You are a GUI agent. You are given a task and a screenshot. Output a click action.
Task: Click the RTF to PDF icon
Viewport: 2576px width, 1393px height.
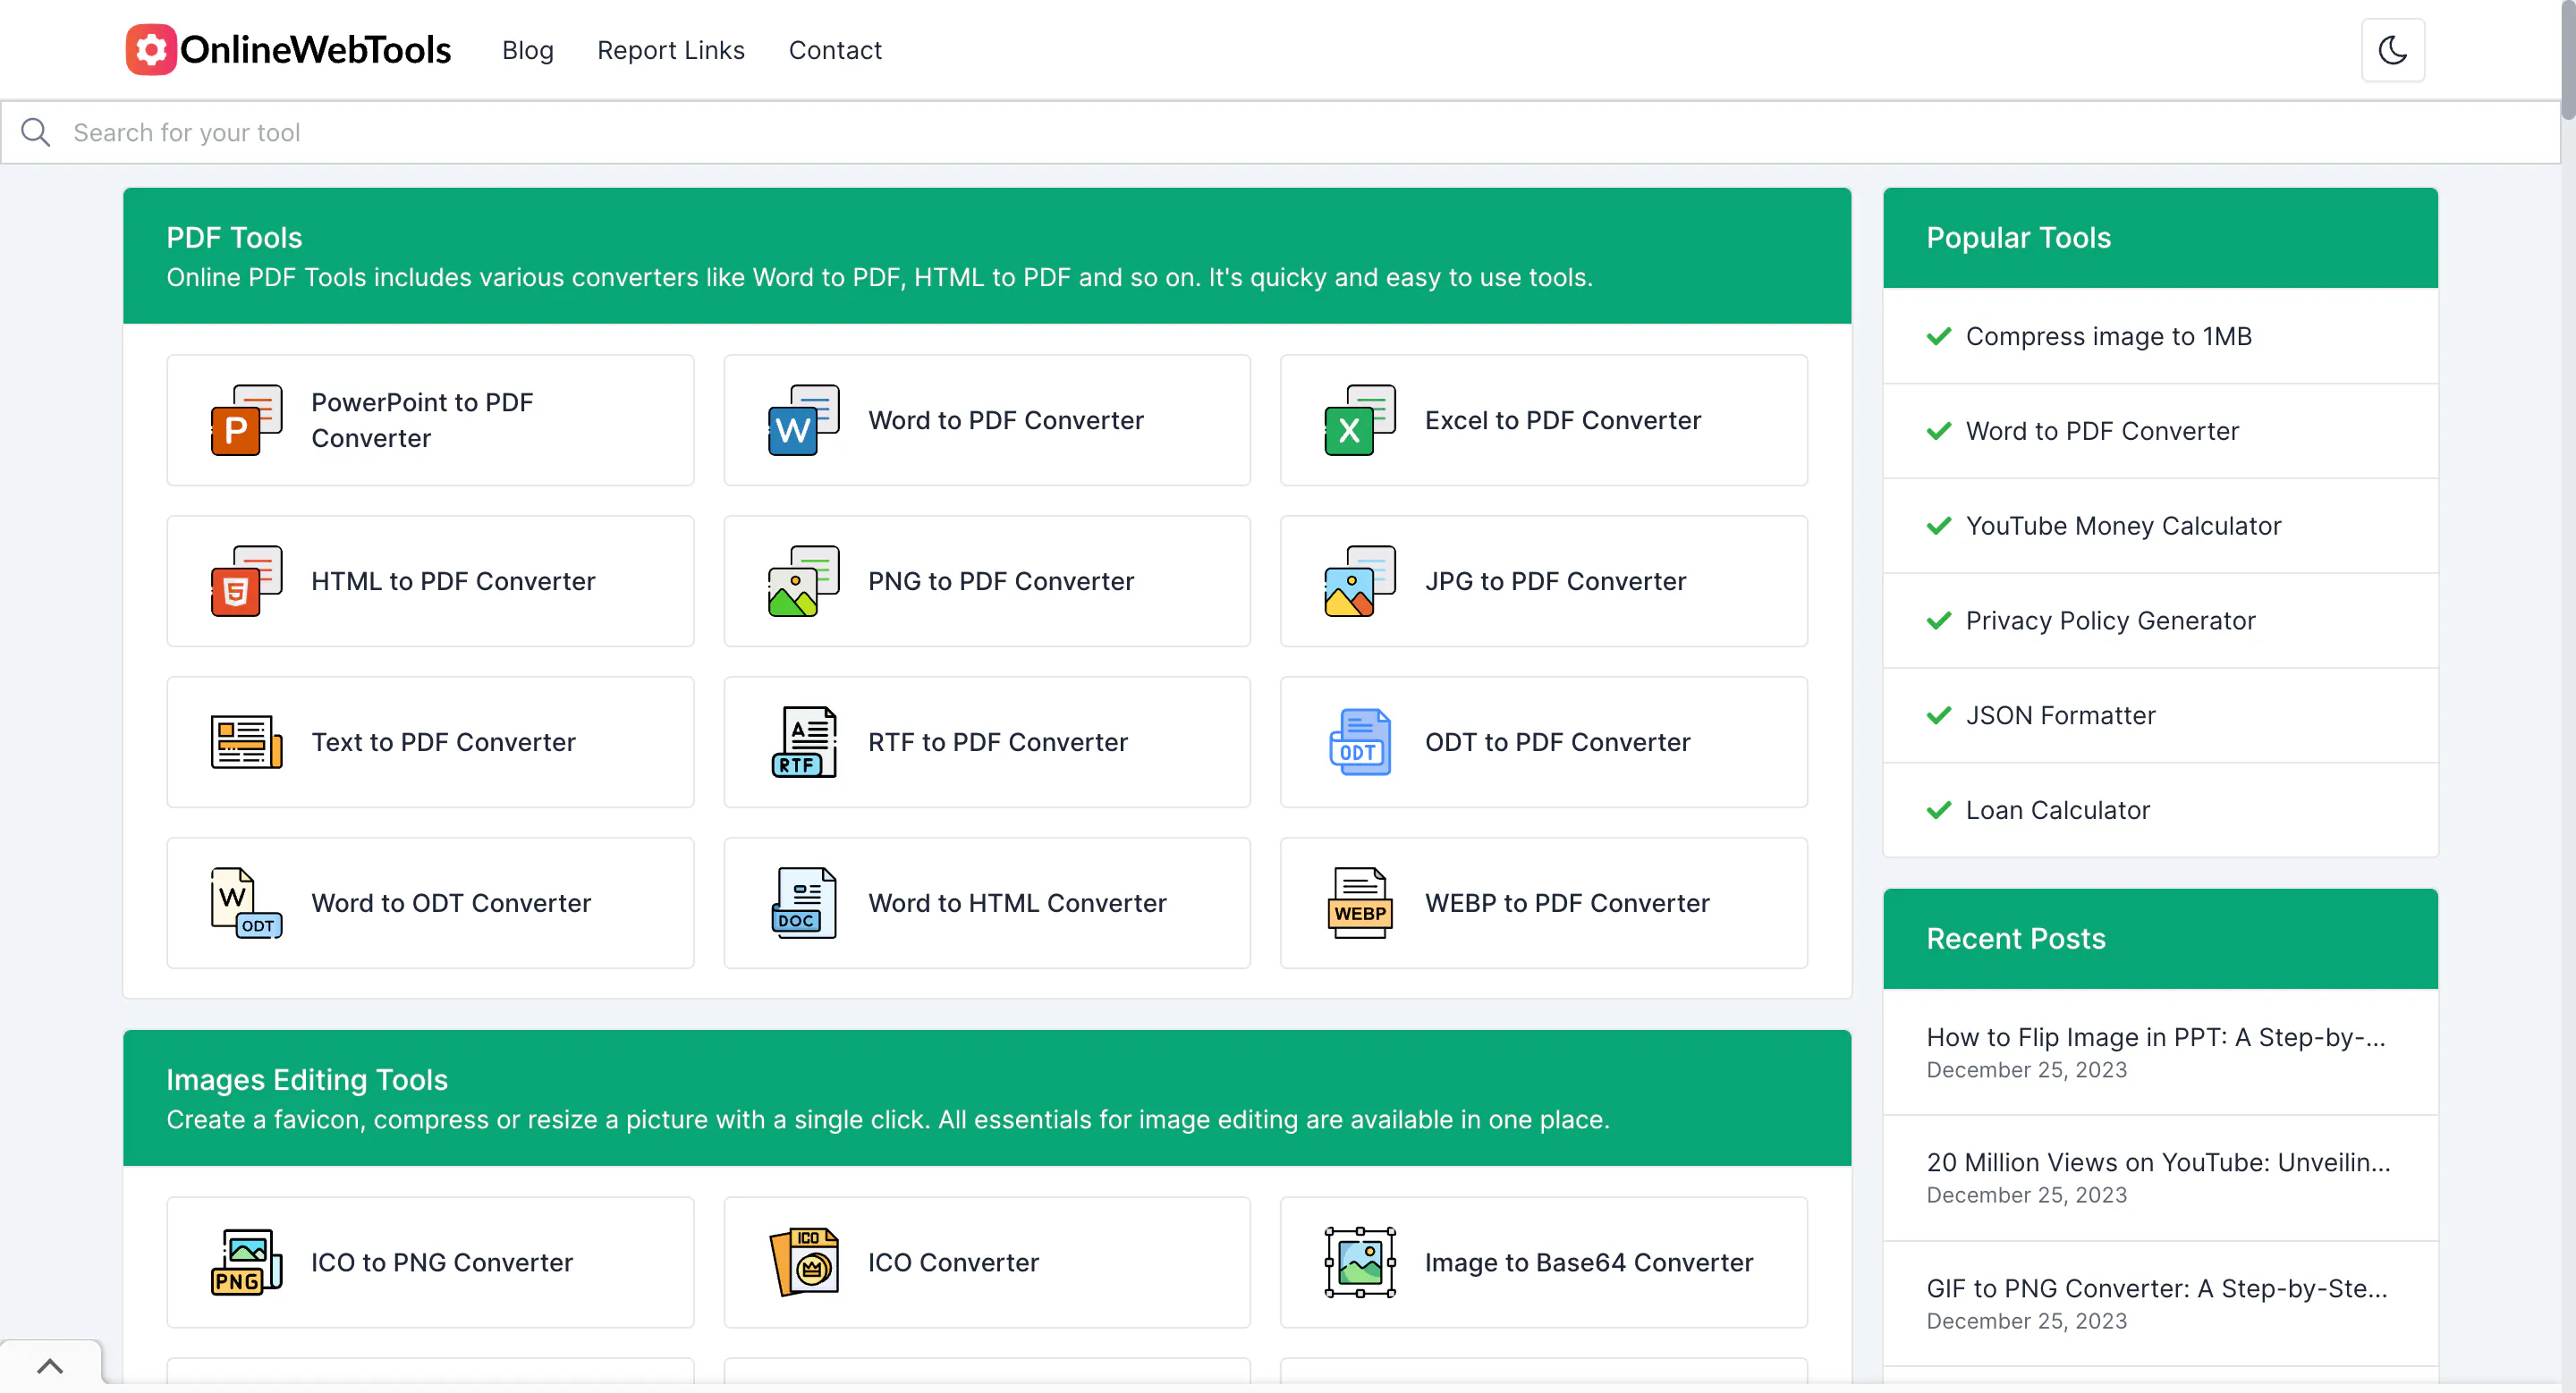803,742
